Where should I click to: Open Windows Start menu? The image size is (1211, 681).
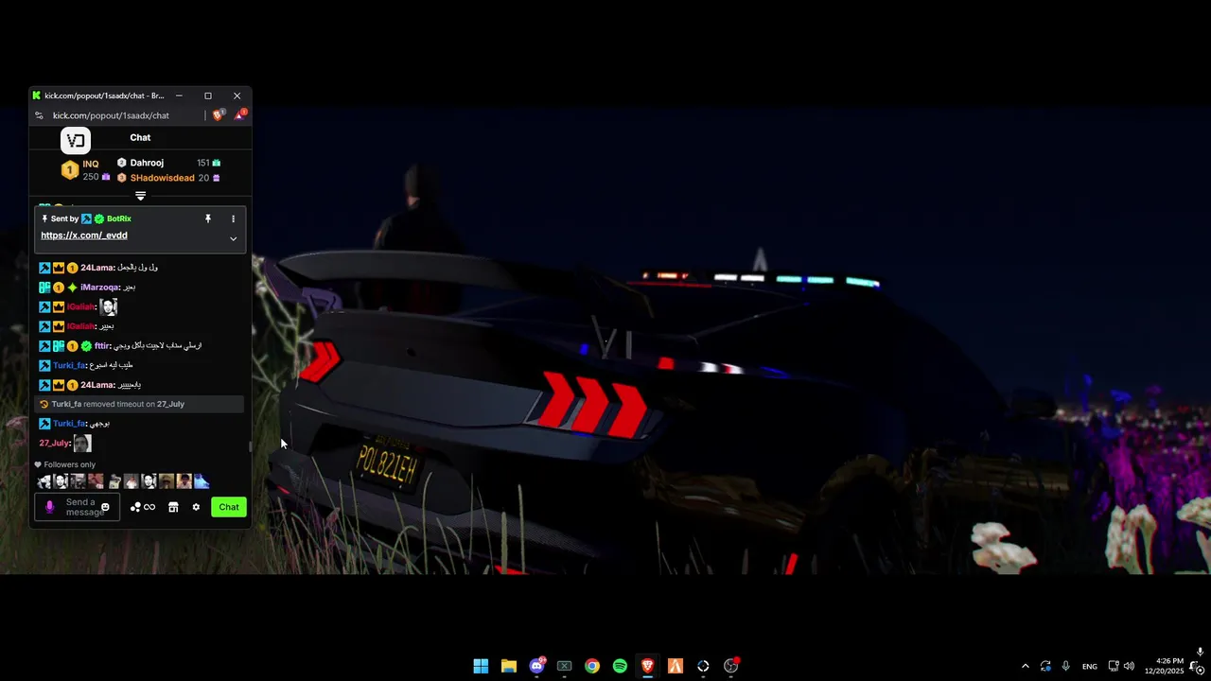(481, 666)
